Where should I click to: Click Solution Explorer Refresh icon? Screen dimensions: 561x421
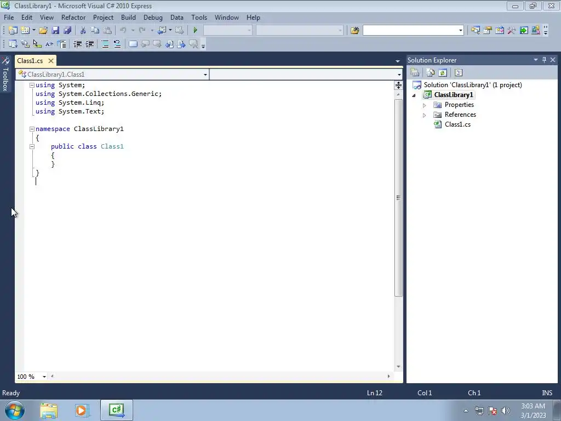point(443,73)
